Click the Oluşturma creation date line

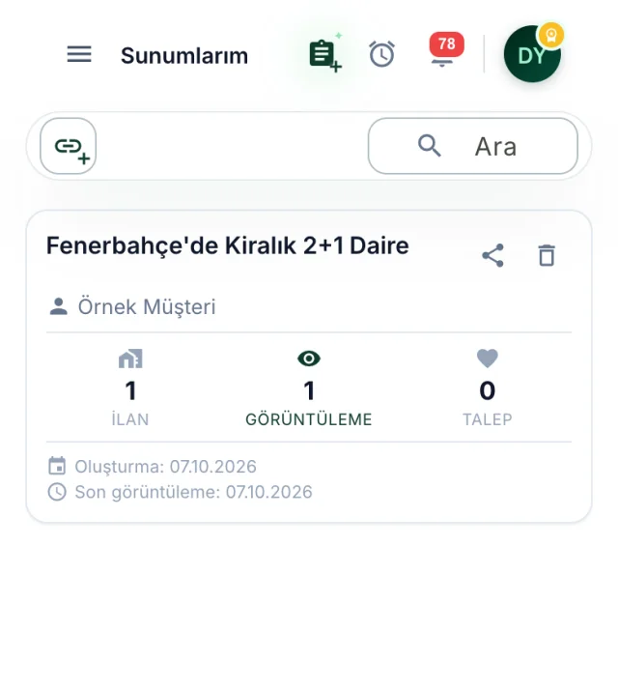click(x=152, y=467)
